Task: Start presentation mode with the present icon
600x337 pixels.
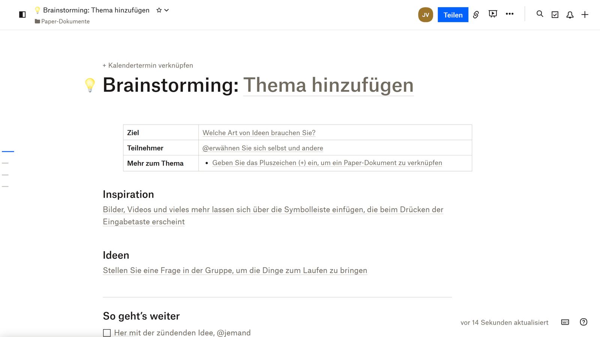Action: coord(492,14)
